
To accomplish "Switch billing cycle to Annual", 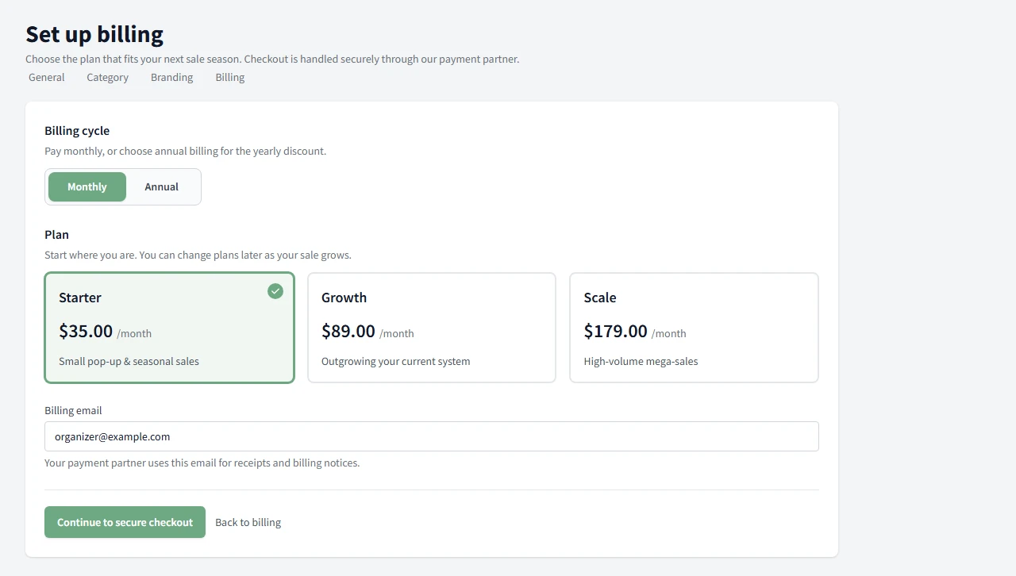I will pyautogui.click(x=162, y=187).
